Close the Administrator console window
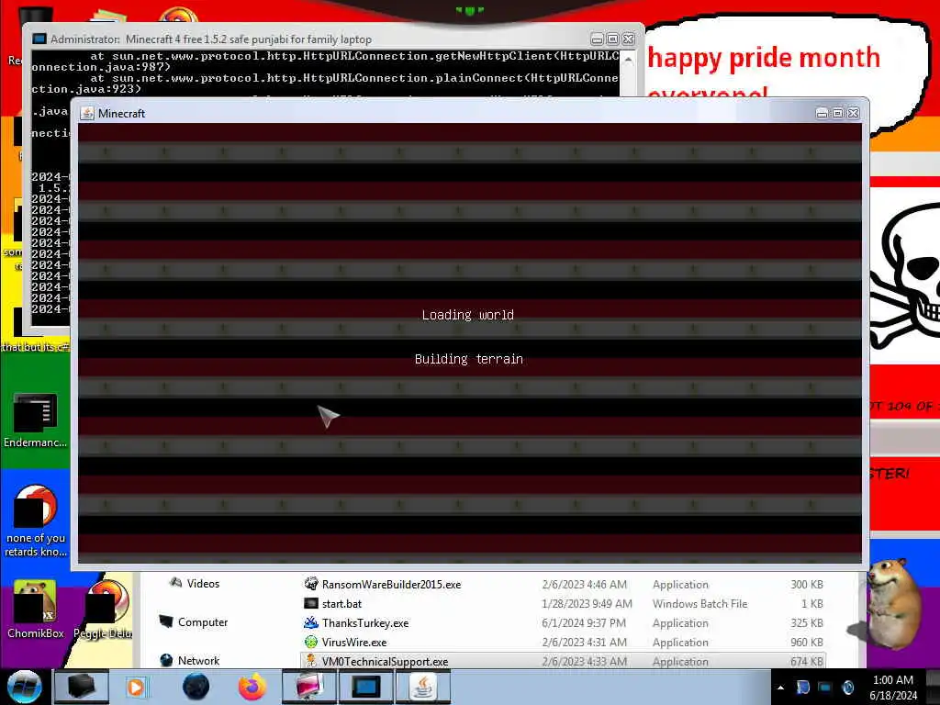This screenshot has height=705, width=940. [628, 39]
